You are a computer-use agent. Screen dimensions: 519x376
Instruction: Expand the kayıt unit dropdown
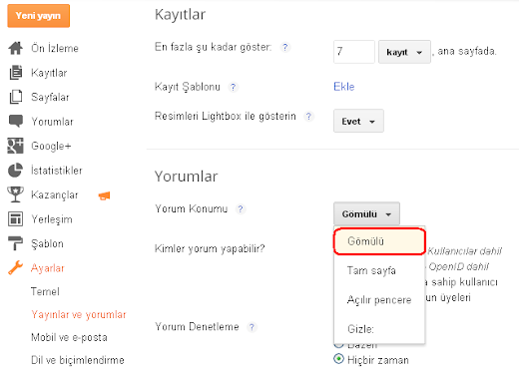[404, 52]
